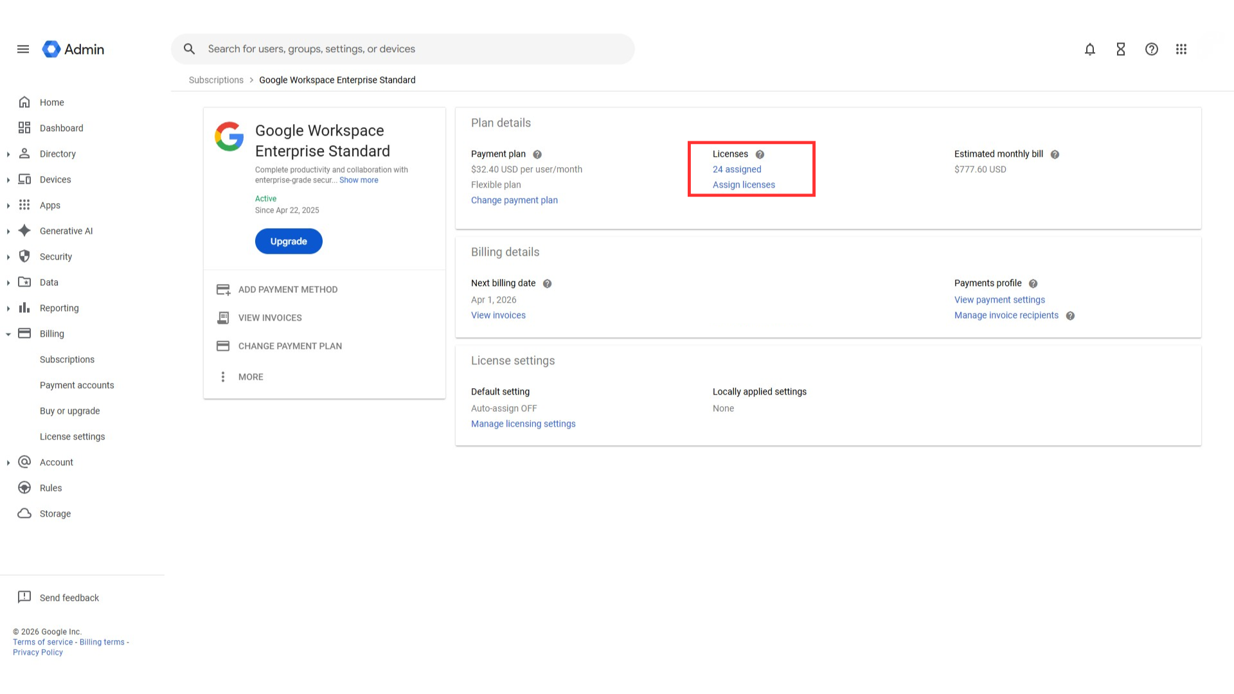Open Subscriptions in the Billing submenu
The width and height of the screenshot is (1234, 694).
tap(67, 359)
